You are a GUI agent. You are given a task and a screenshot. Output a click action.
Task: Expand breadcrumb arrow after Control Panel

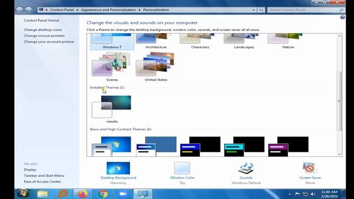click(x=77, y=10)
